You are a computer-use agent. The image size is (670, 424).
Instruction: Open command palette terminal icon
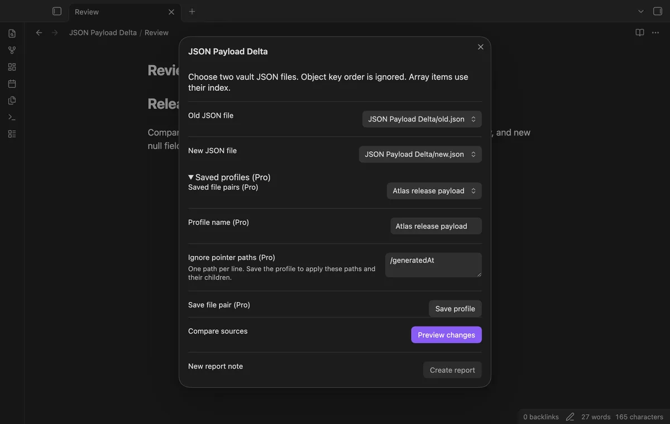(12, 117)
